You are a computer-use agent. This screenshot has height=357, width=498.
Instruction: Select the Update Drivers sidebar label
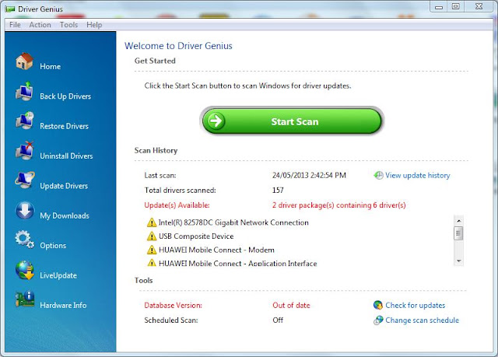64,186
